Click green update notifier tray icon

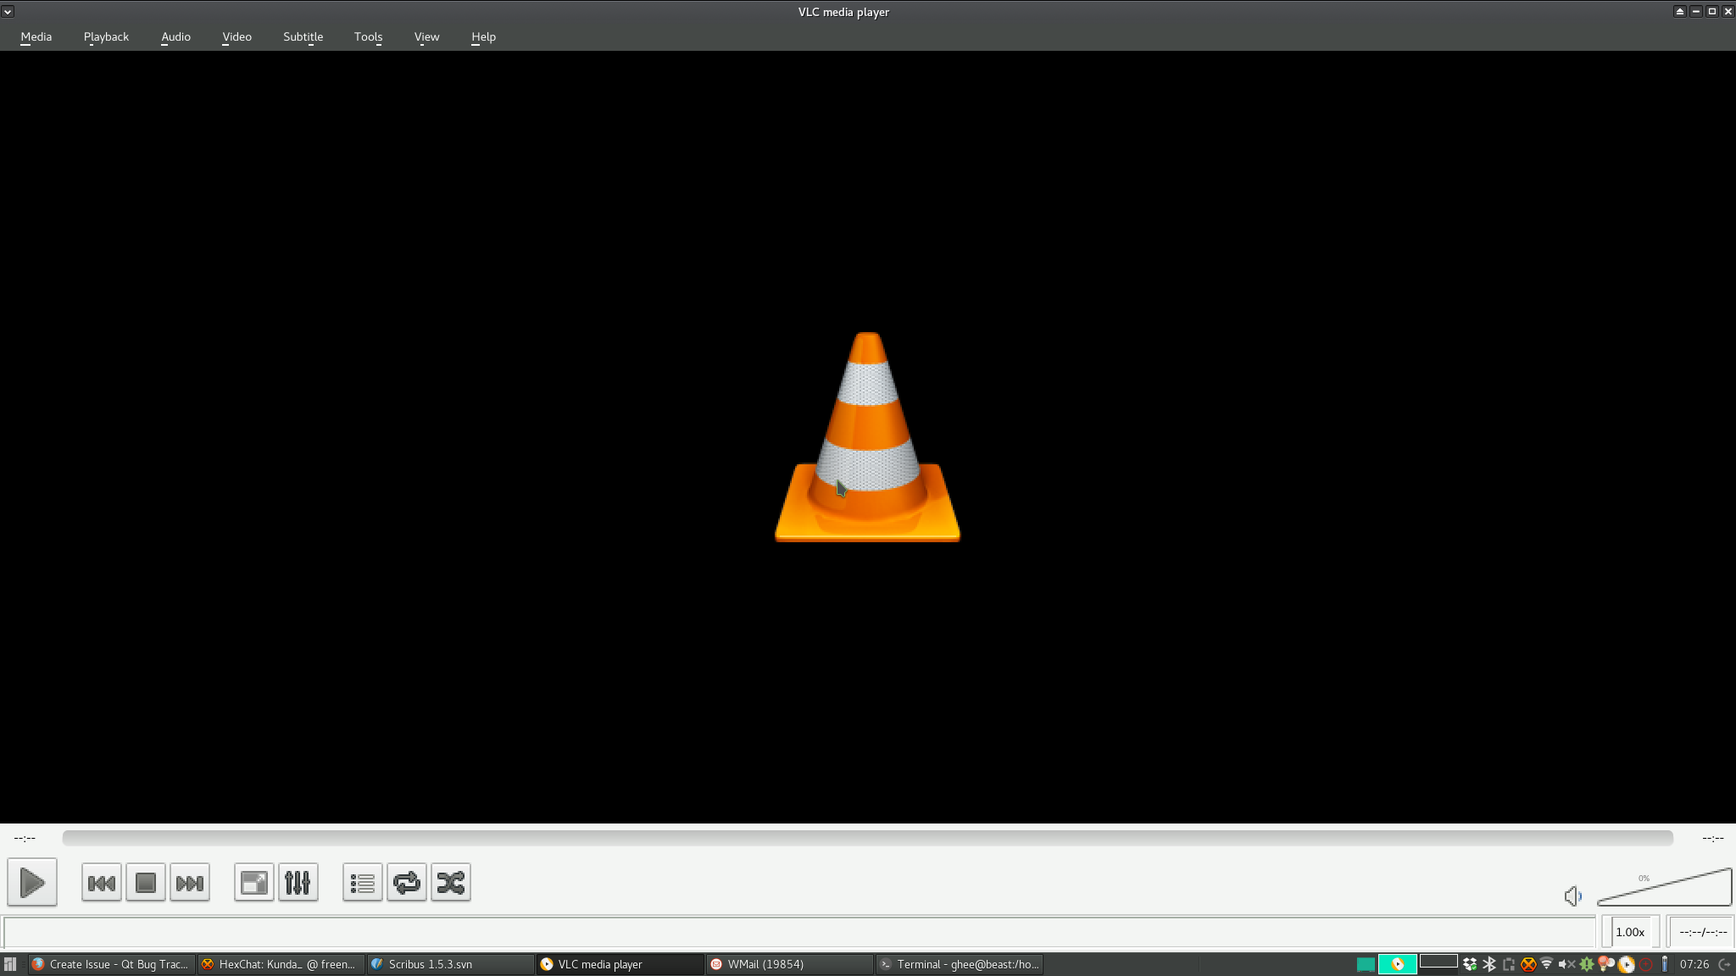click(1587, 964)
